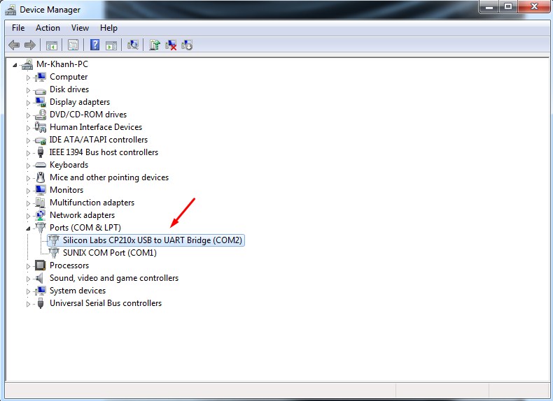Expand IEEE 1394 Bus host controllers arrow
Image resolution: width=553 pixels, height=401 pixels.
[28, 153]
